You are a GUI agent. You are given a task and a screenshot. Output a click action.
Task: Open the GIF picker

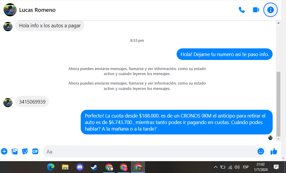(x=35, y=151)
